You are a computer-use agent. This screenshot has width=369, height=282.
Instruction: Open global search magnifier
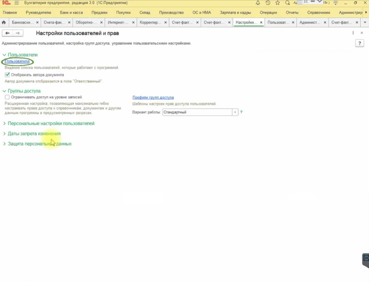click(x=287, y=3)
